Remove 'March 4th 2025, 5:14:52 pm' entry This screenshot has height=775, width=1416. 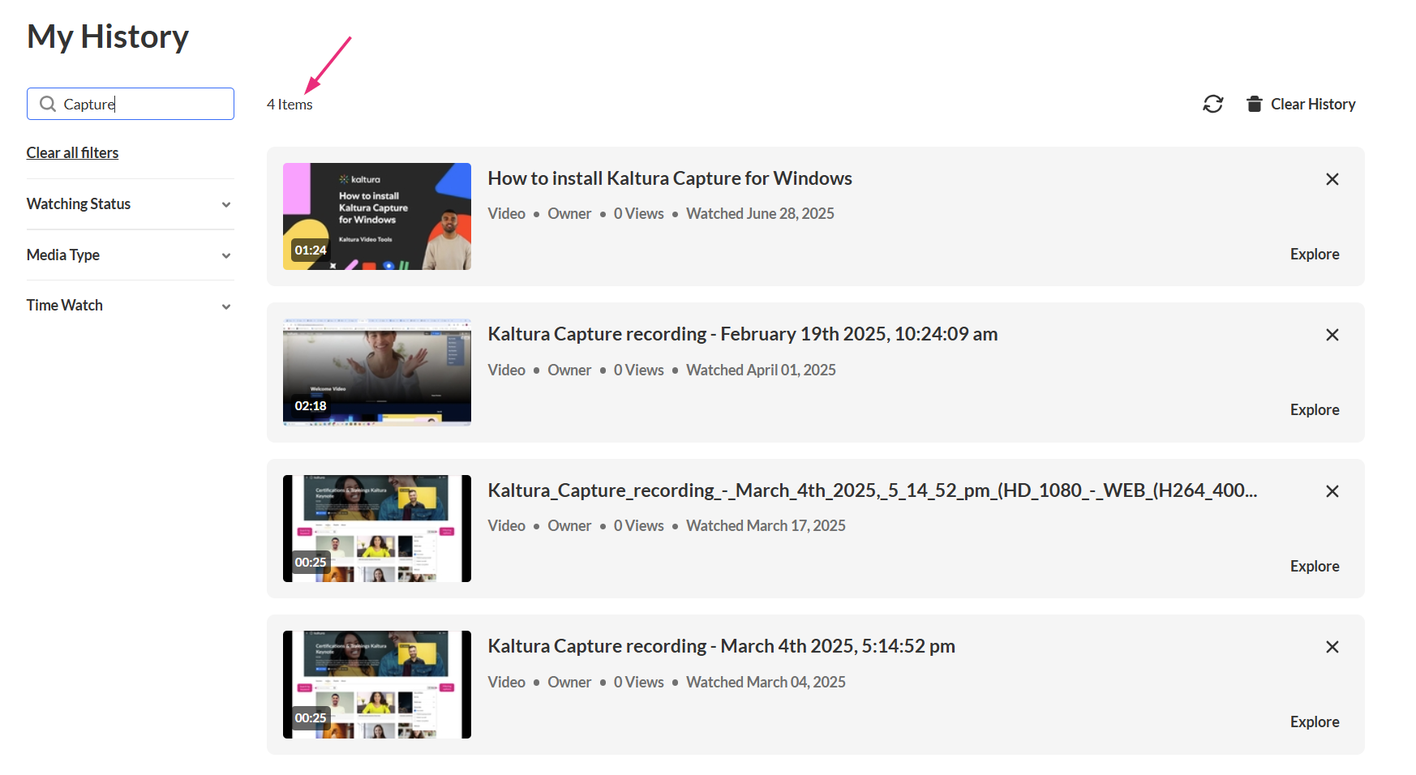(x=1332, y=647)
